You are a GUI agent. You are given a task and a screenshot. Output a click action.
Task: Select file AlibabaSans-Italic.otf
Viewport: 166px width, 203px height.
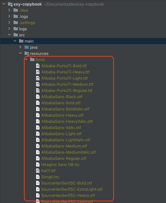(x=61, y=128)
